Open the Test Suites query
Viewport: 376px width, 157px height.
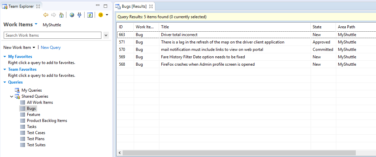36,145
